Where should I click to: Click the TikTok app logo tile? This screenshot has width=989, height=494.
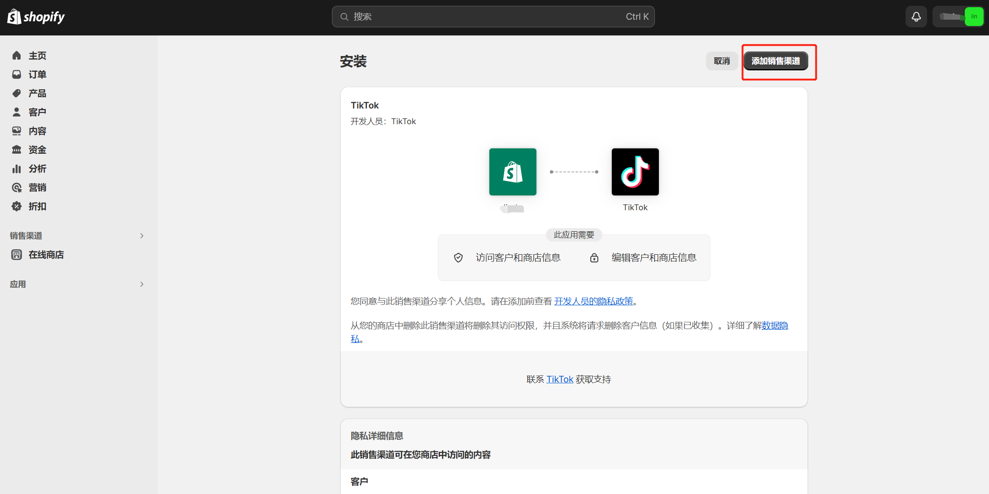[635, 172]
